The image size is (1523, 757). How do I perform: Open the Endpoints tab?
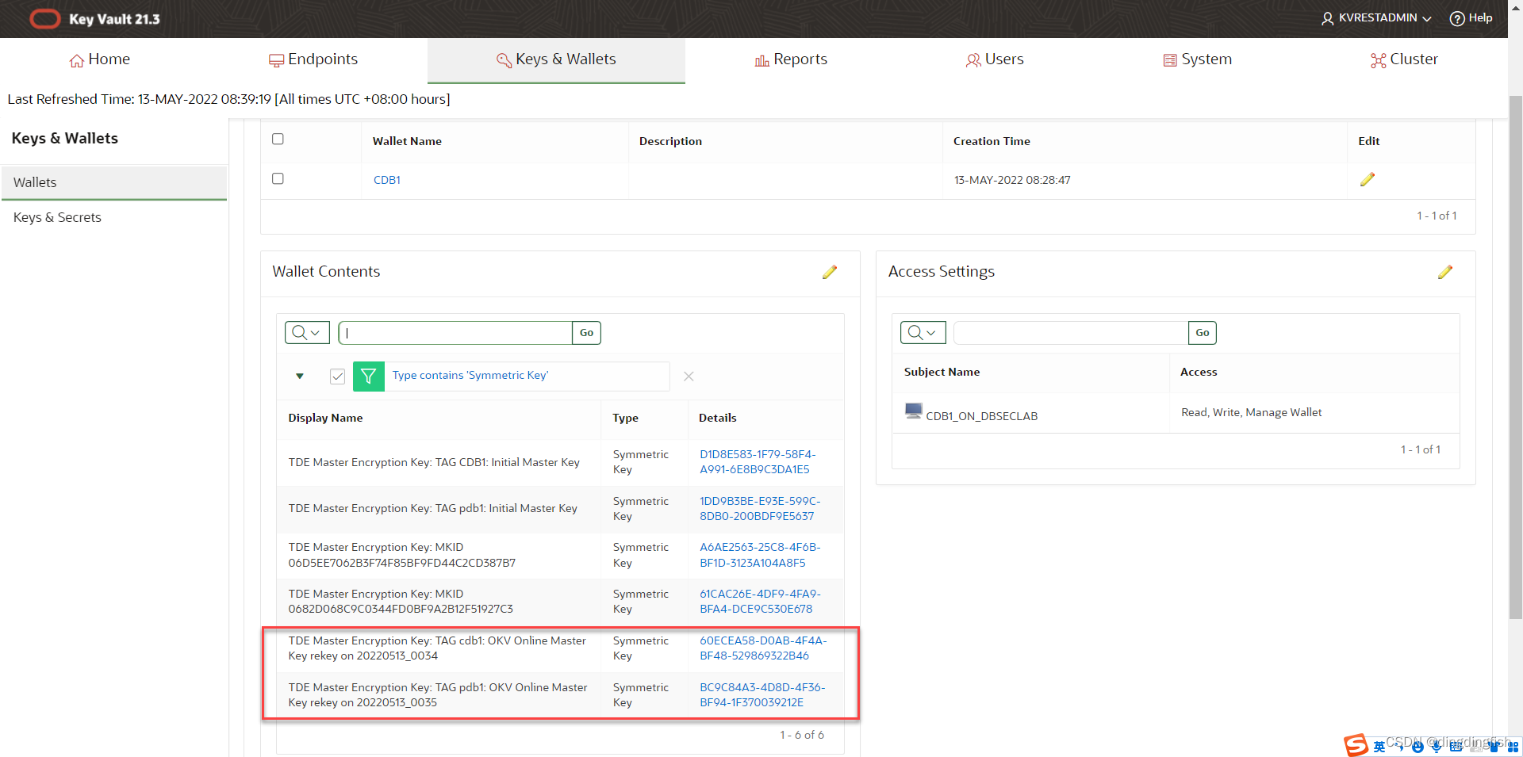(313, 59)
